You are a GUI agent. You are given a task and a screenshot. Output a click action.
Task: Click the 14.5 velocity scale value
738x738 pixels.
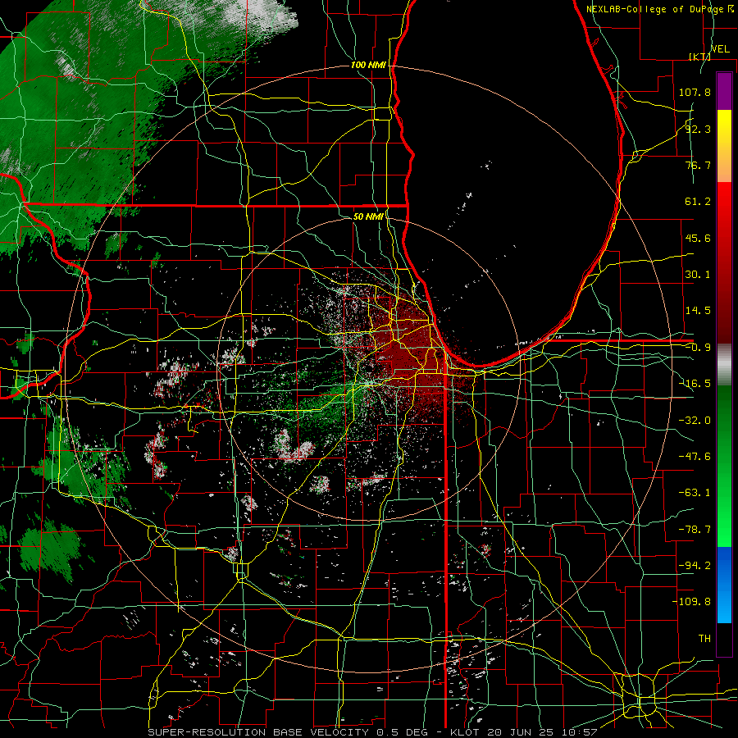pos(698,311)
